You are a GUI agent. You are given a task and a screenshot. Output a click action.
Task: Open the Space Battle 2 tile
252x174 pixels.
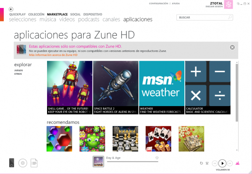116,88
